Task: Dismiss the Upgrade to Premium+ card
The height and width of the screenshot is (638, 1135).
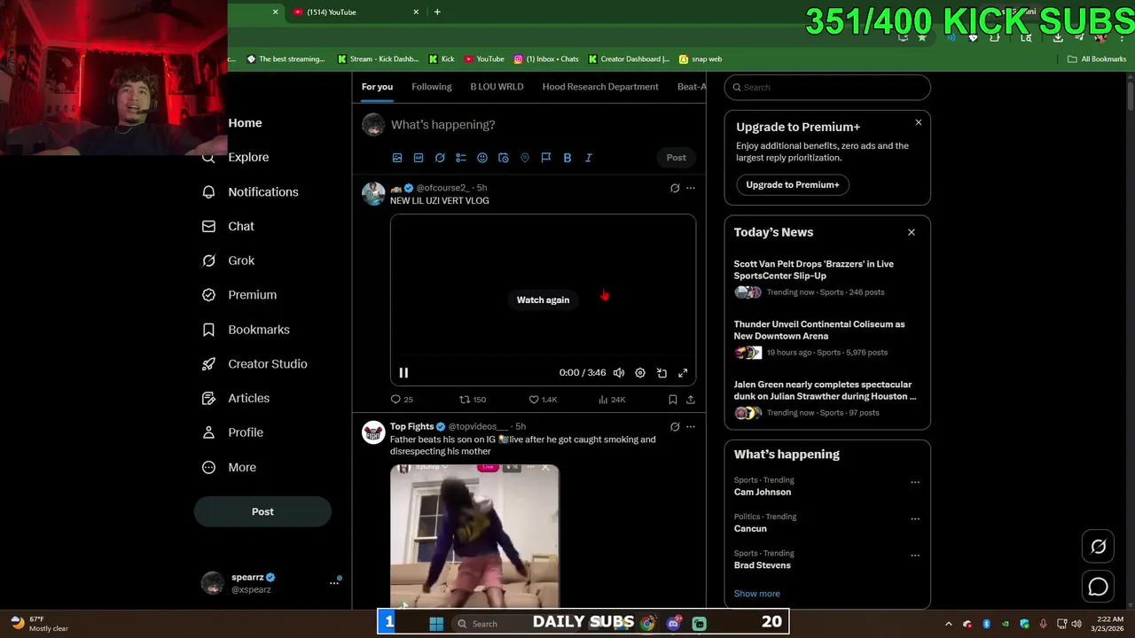Action: tap(919, 122)
